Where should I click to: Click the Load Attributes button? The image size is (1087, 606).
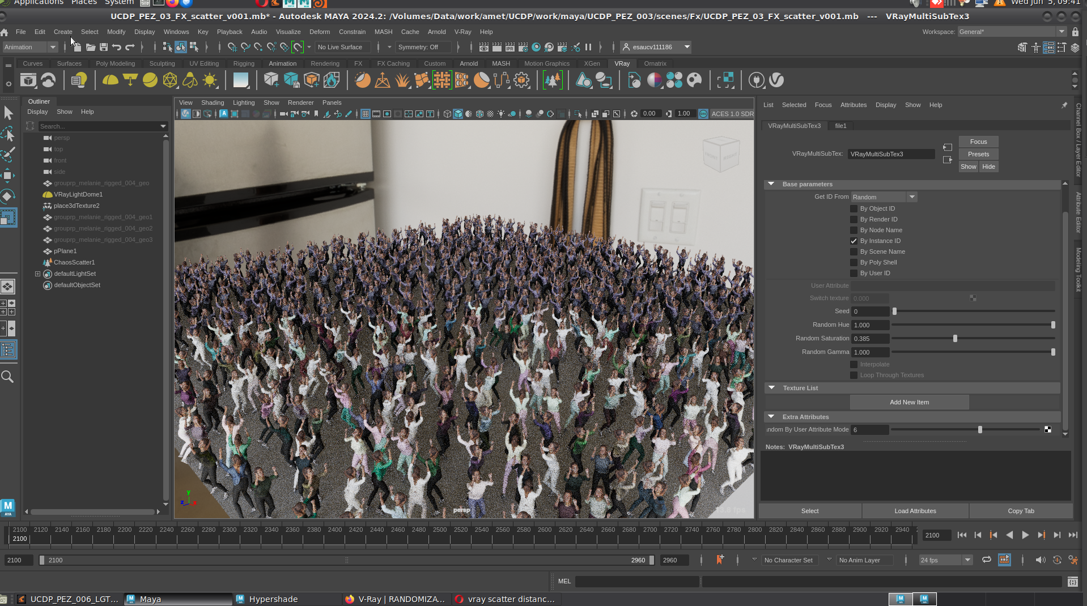point(915,511)
